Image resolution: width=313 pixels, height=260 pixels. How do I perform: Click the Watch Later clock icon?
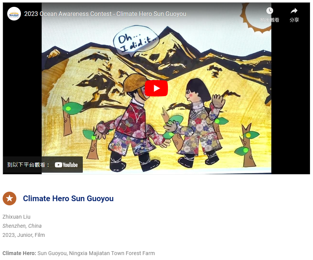point(270,11)
